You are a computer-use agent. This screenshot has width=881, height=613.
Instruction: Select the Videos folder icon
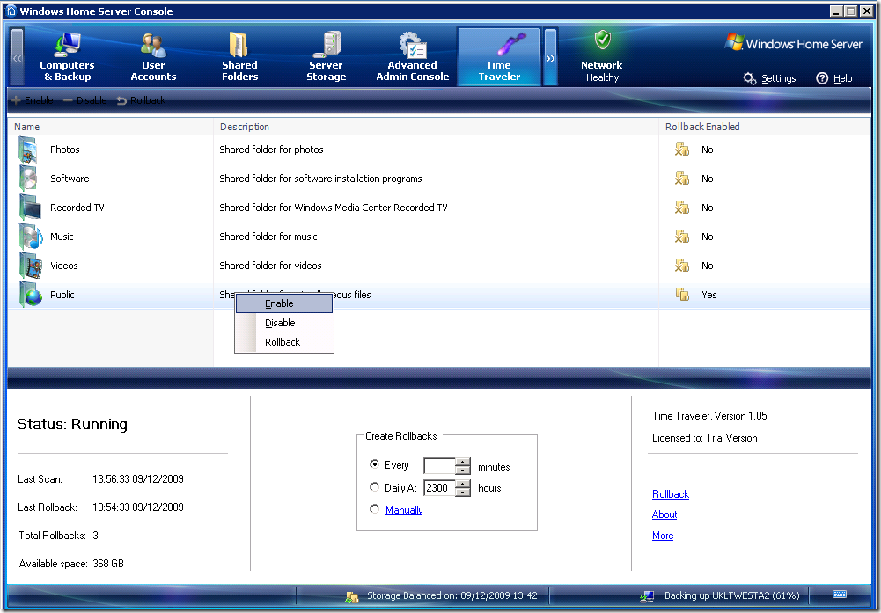[x=30, y=266]
